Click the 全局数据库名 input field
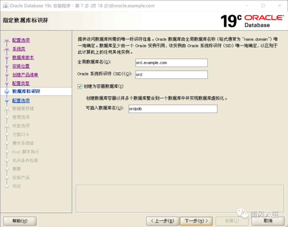Screen dimensions: 288x227 [171, 63]
